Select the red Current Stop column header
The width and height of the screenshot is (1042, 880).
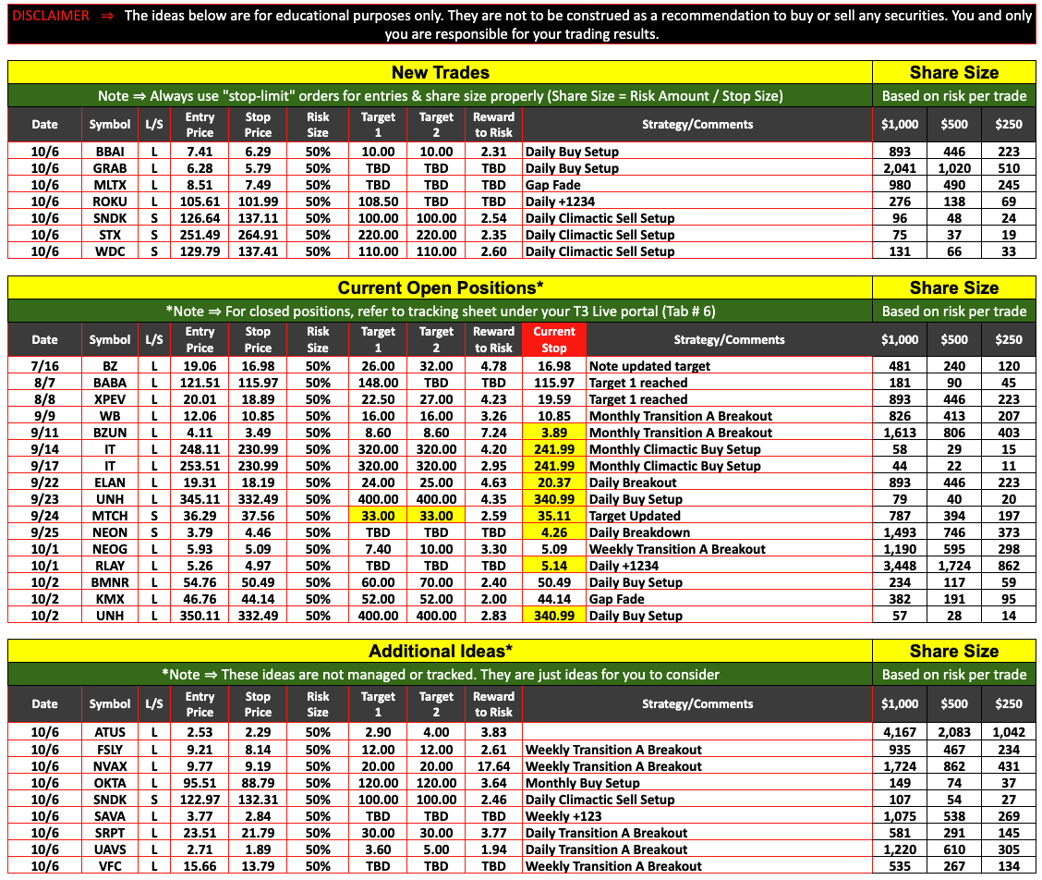click(x=554, y=339)
